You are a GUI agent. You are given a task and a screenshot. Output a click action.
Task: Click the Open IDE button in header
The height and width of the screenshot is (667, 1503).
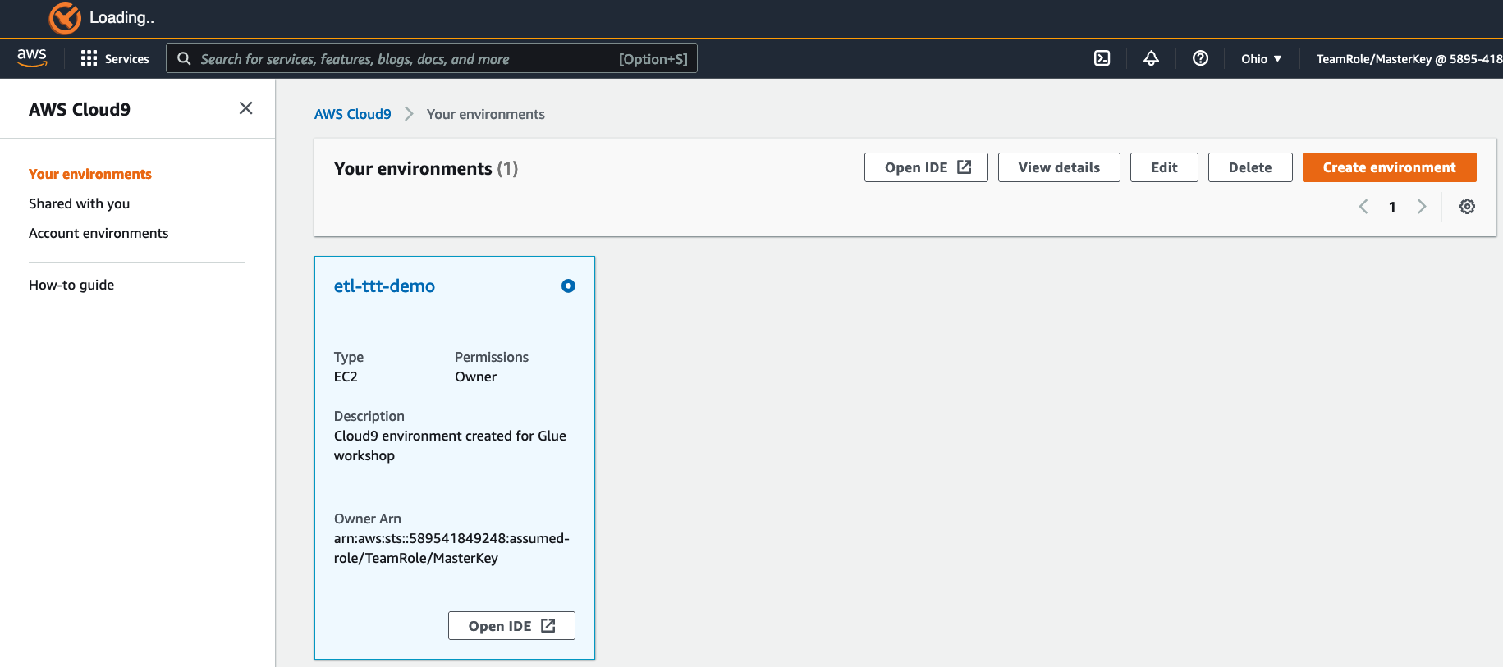pyautogui.click(x=926, y=167)
